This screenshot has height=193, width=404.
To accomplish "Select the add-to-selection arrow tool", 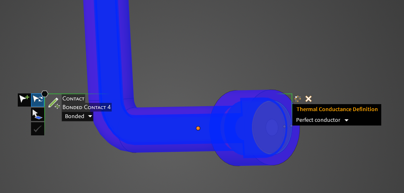I will coord(24,100).
